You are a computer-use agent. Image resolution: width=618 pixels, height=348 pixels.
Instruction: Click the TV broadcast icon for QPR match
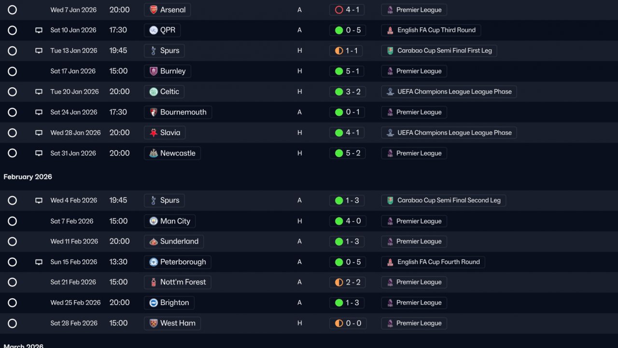[39, 30]
